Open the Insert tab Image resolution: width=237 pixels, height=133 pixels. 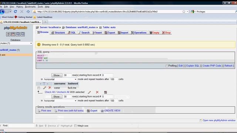pyautogui.click(x=97, y=33)
